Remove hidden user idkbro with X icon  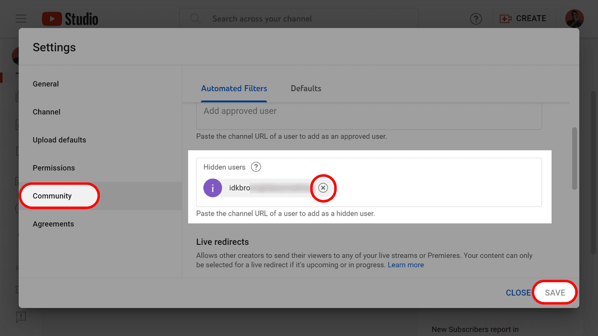click(x=323, y=188)
